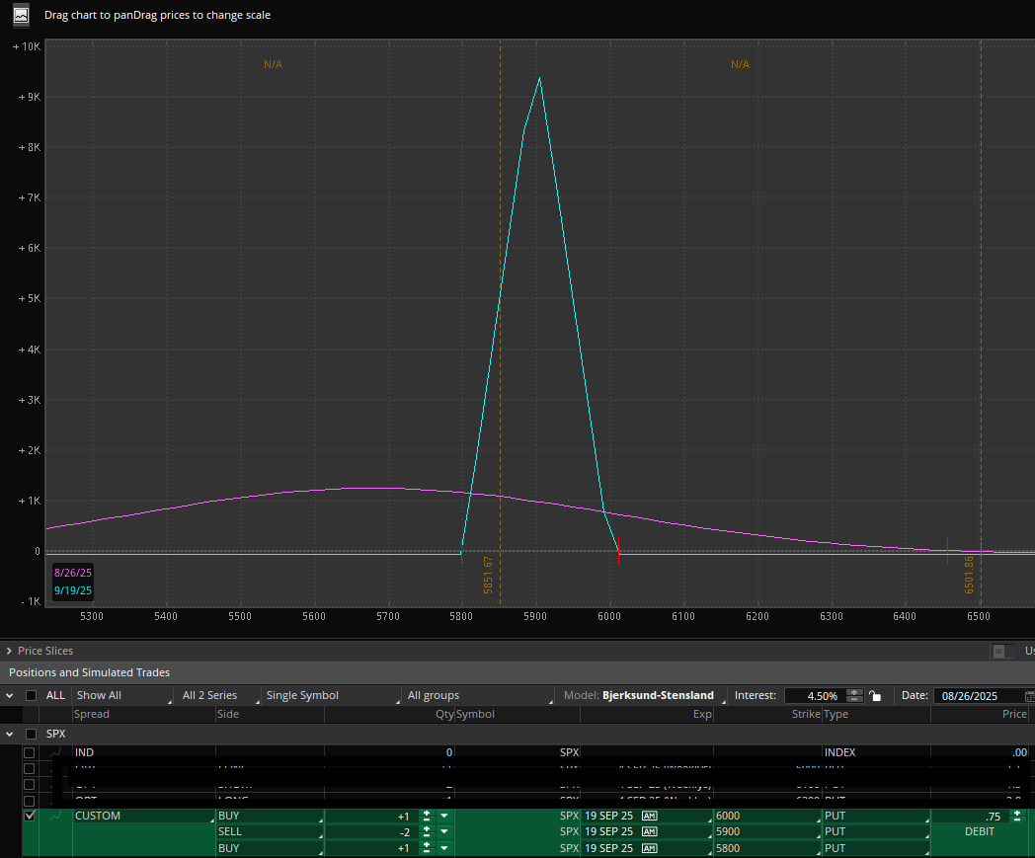Open the BUY side dropdown on the 5800 leg
Viewport: 1035px width, 858px height.
click(x=270, y=848)
